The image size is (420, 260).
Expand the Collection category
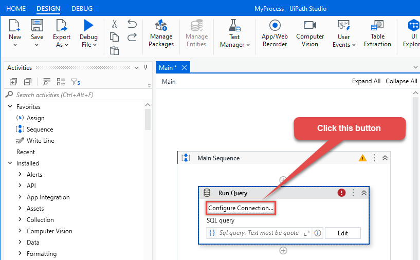point(20,219)
